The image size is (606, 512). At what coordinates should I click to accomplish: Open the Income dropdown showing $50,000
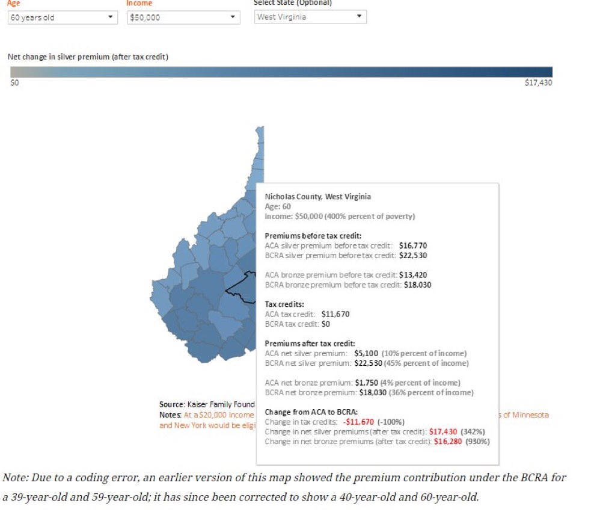point(183,17)
